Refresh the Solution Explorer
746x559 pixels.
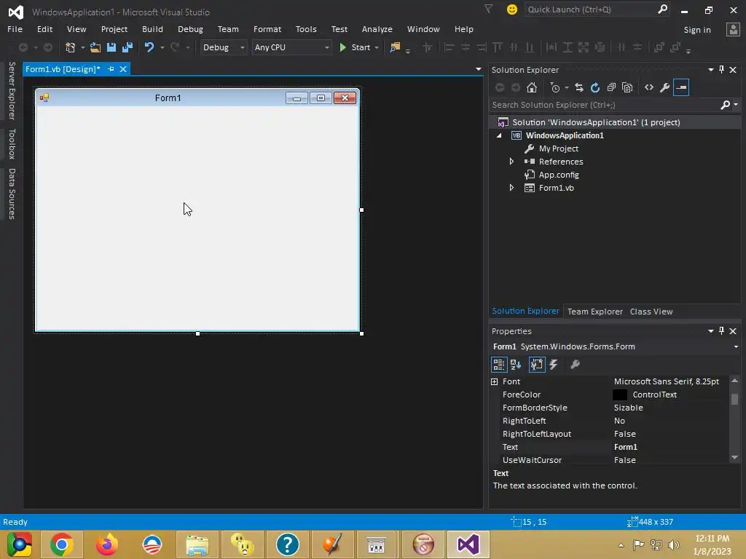[x=595, y=87]
